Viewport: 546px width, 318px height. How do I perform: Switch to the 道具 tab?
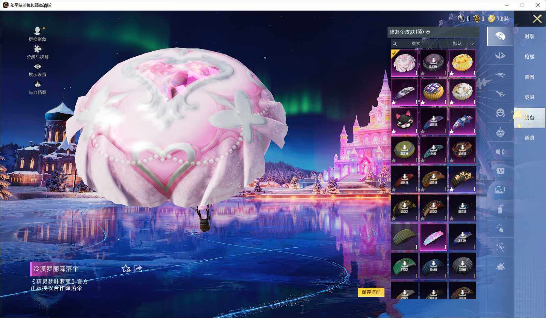pyautogui.click(x=530, y=138)
